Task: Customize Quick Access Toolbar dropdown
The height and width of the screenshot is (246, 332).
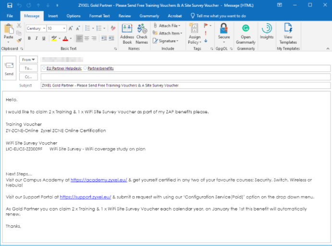Action: 57,5
